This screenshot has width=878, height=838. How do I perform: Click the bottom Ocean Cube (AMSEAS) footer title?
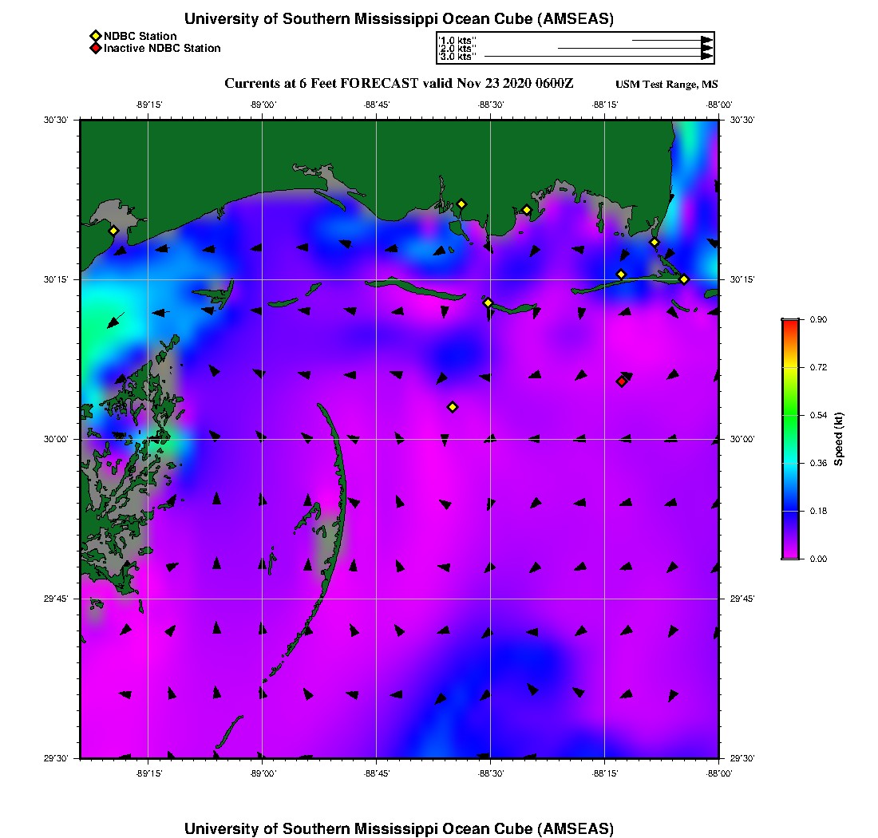coord(399,828)
